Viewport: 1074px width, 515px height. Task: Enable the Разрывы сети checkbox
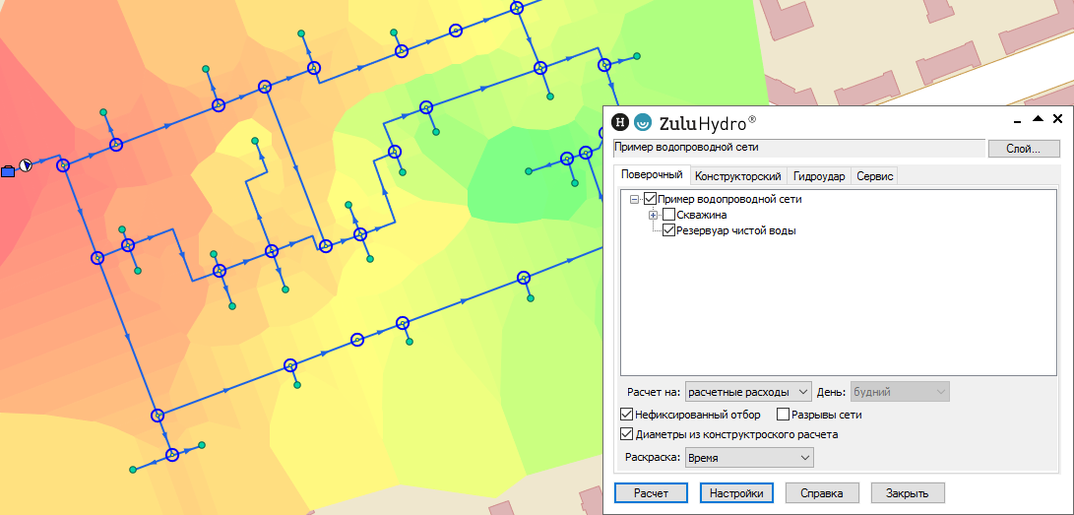click(x=784, y=415)
